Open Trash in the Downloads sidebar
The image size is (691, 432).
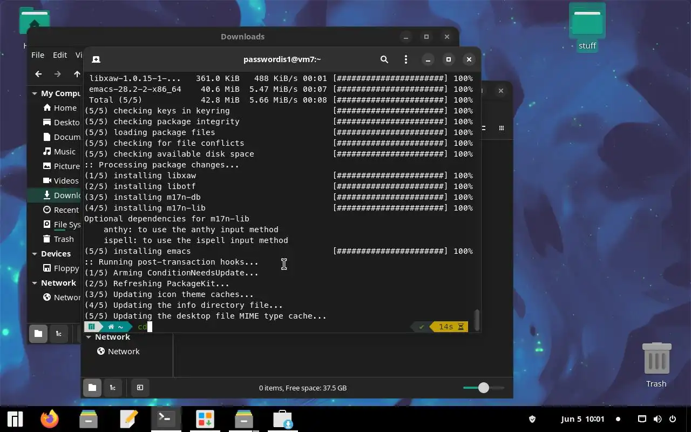coord(58,239)
